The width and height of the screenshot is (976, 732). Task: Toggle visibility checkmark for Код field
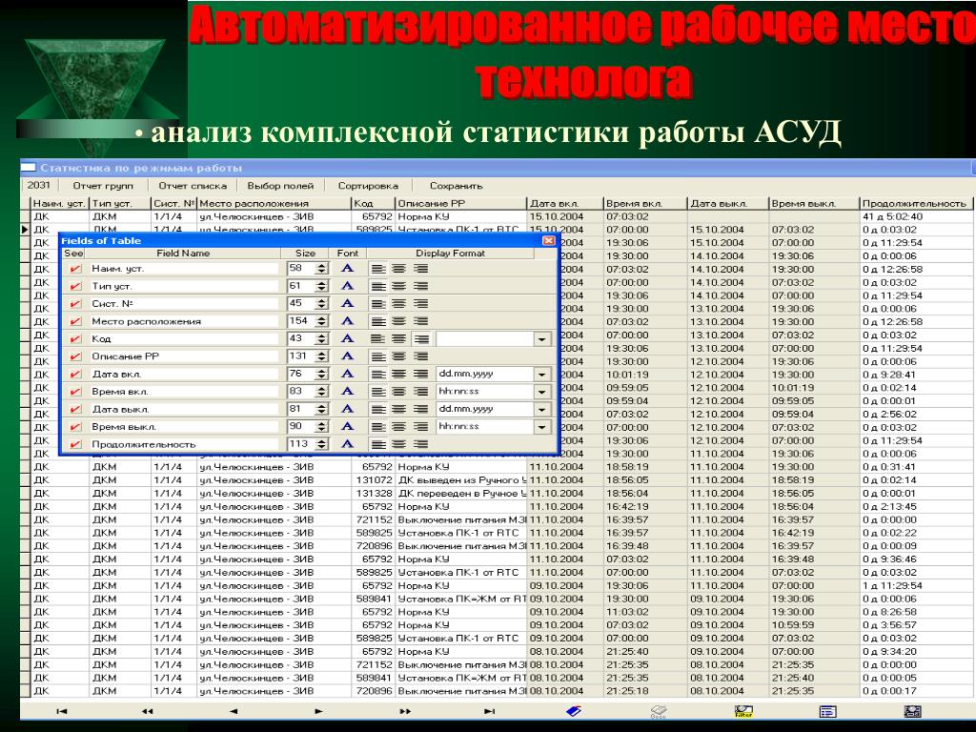point(75,339)
